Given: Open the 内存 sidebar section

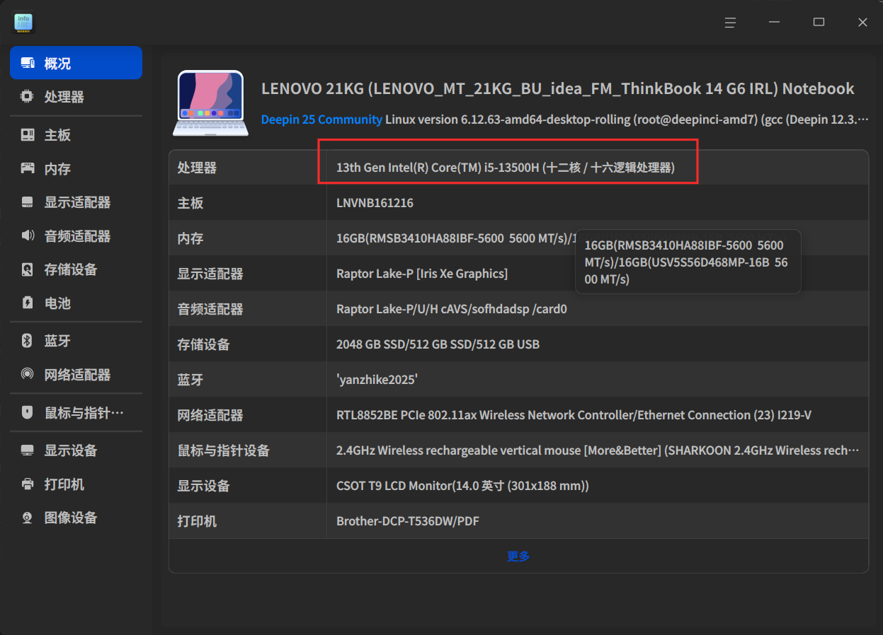Looking at the screenshot, I should (x=76, y=169).
